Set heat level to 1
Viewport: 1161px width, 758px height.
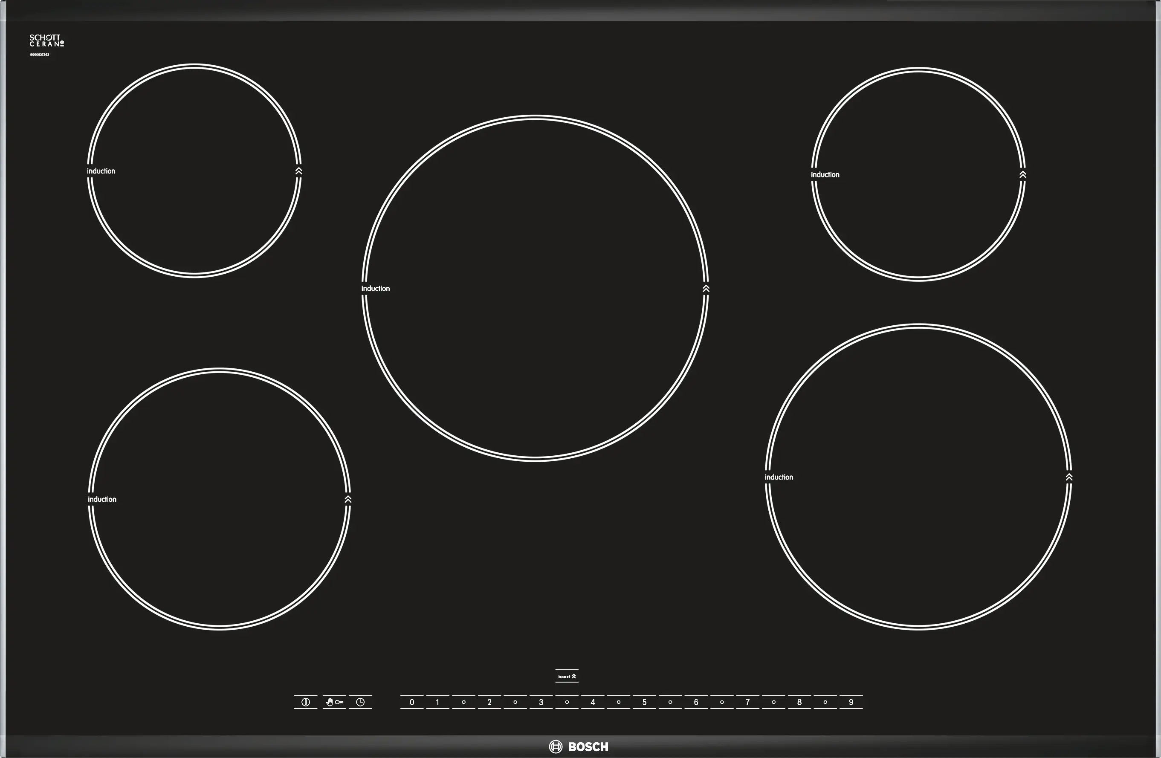[437, 702]
